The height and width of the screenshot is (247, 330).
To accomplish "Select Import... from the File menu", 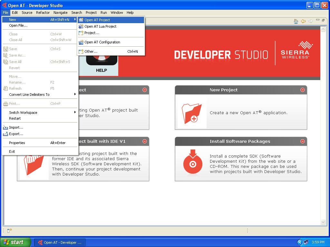I will pos(16,127).
